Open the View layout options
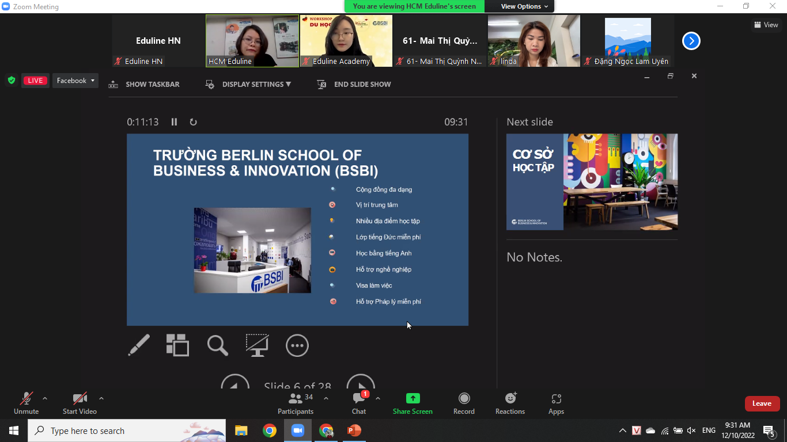This screenshot has height=442, width=787. tap(766, 25)
